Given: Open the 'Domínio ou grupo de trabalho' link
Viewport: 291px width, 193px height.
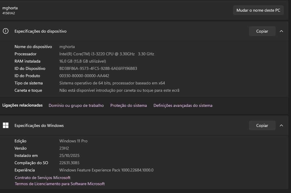Looking at the screenshot, I should (76, 105).
